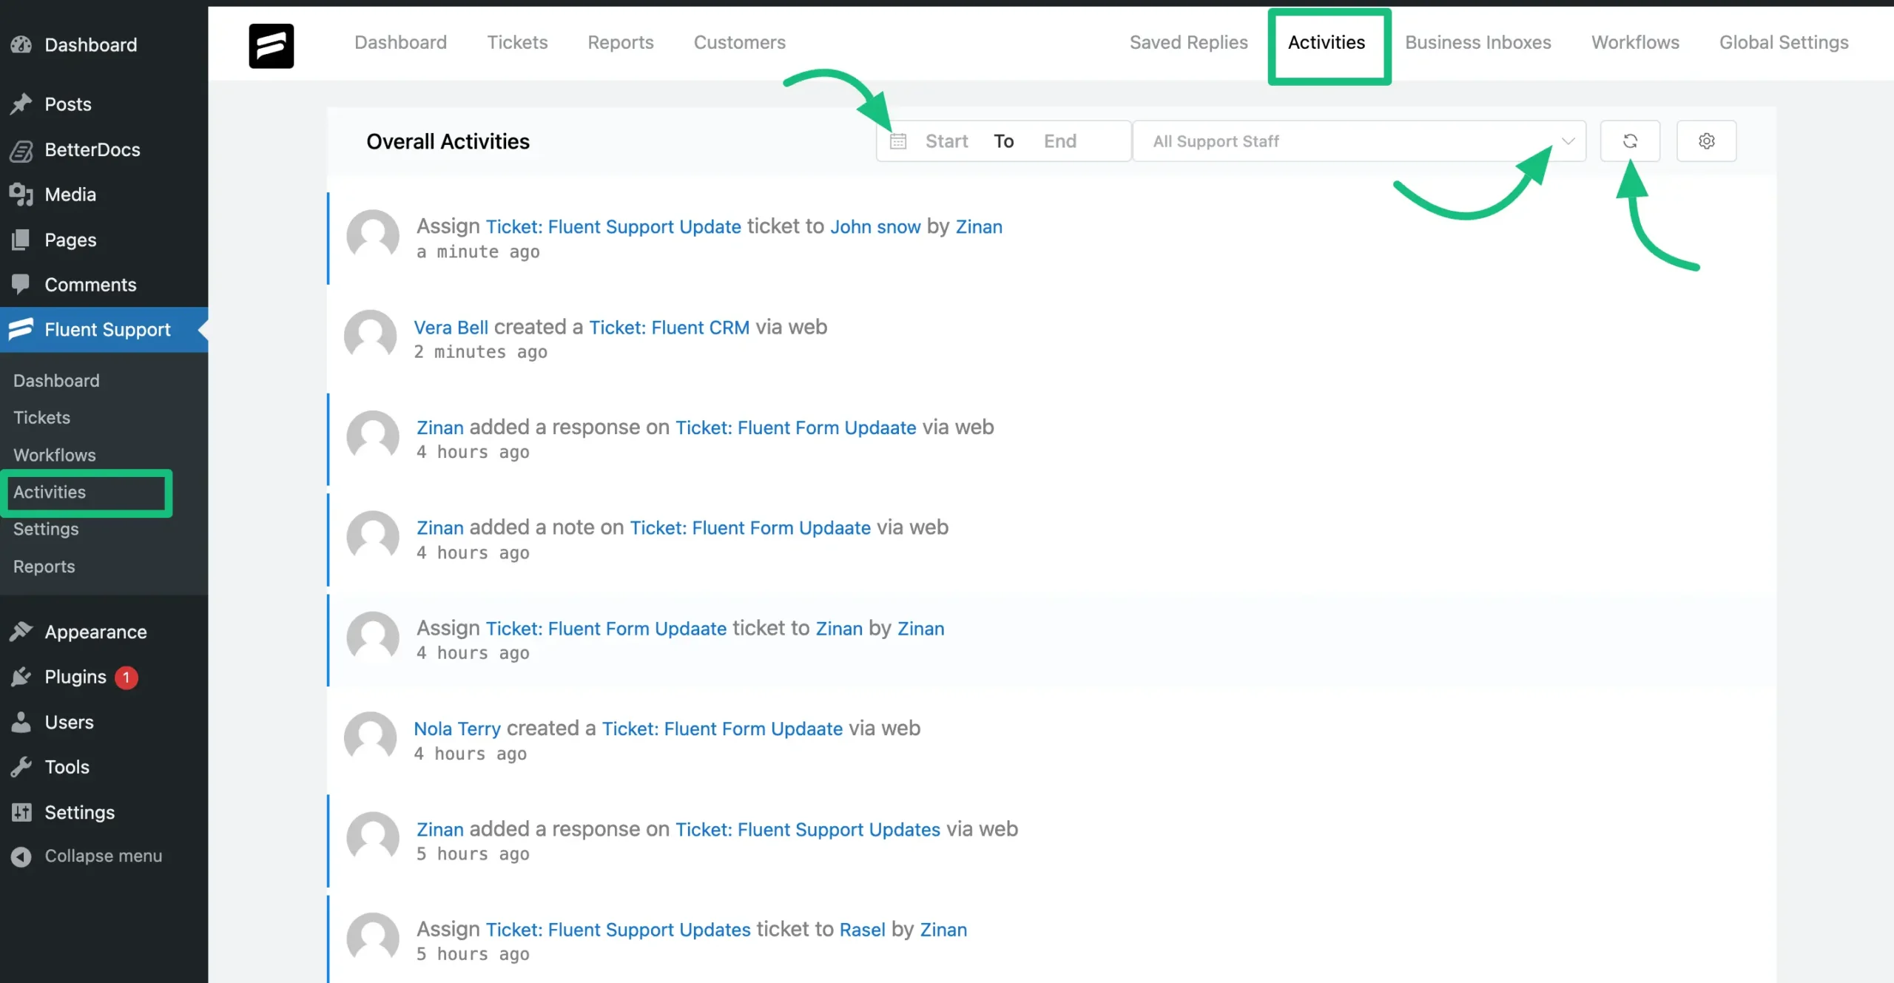Select Workflows in Fluent Support submenu
The image size is (1894, 983).
coord(55,455)
